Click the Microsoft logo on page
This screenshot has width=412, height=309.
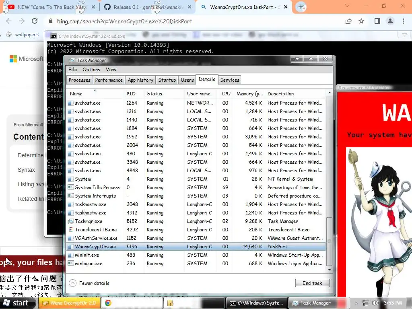(x=26, y=59)
